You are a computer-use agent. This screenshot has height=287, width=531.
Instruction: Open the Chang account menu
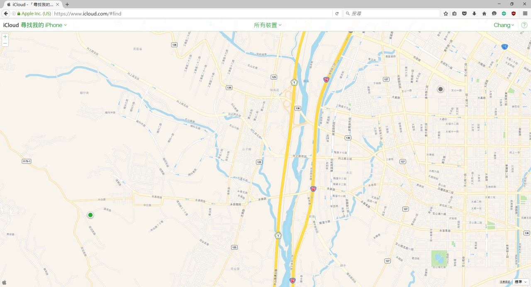504,25
